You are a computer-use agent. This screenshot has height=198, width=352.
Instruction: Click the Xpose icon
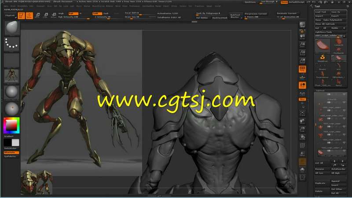click(302, 178)
